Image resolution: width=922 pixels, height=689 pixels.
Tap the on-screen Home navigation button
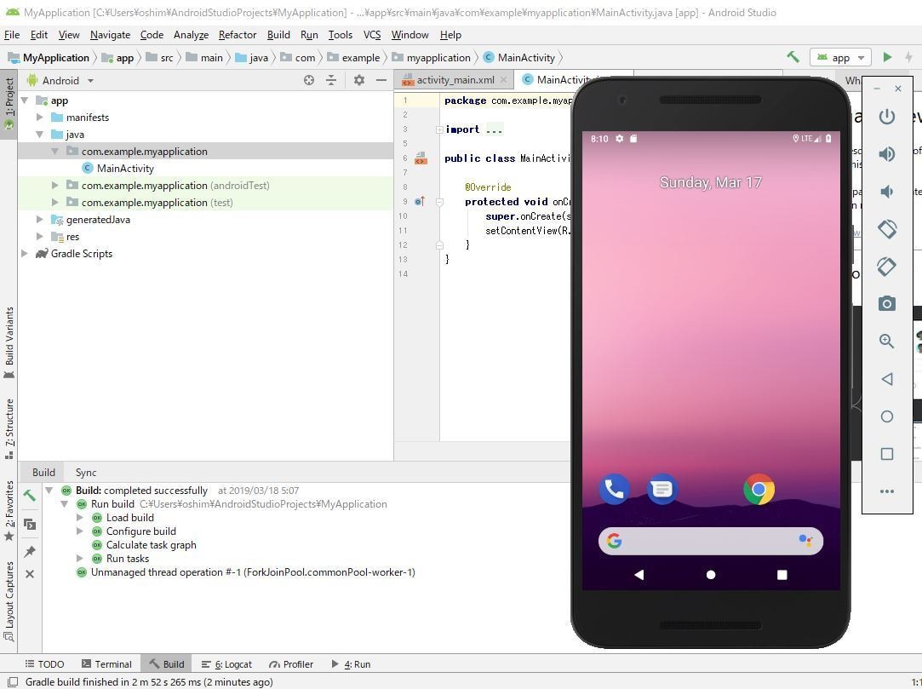710,575
